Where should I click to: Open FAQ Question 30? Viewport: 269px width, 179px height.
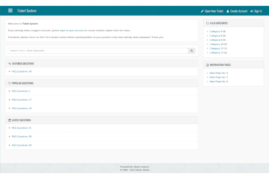(22, 136)
